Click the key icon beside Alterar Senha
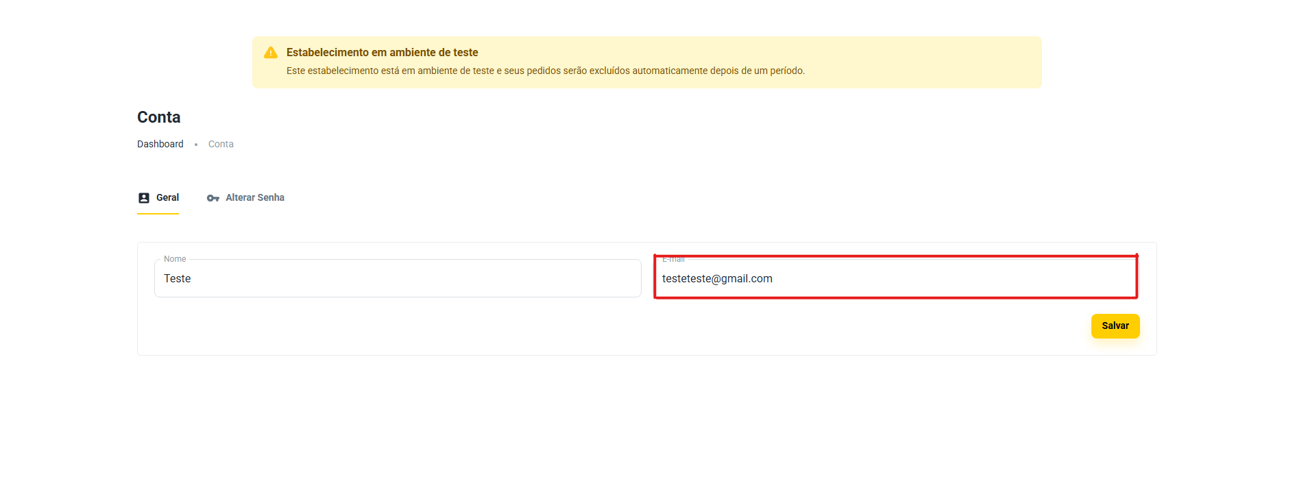1297x503 pixels. coord(213,198)
